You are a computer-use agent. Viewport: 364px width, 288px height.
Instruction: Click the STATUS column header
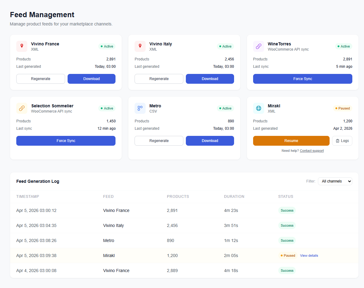pyautogui.click(x=286, y=197)
